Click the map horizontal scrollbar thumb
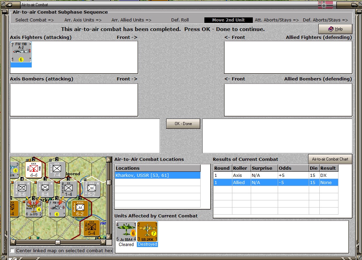Screen dimensions: 362x260 coord(58,242)
